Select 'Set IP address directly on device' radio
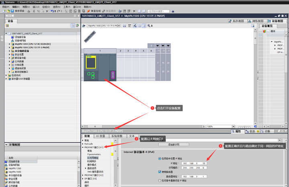 [160, 180]
